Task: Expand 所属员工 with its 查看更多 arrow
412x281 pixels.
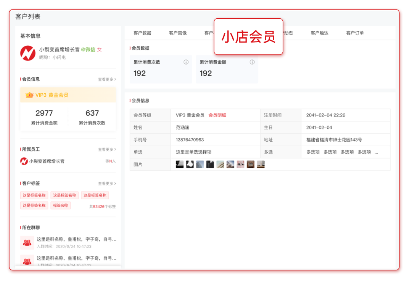Action: pyautogui.click(x=108, y=149)
